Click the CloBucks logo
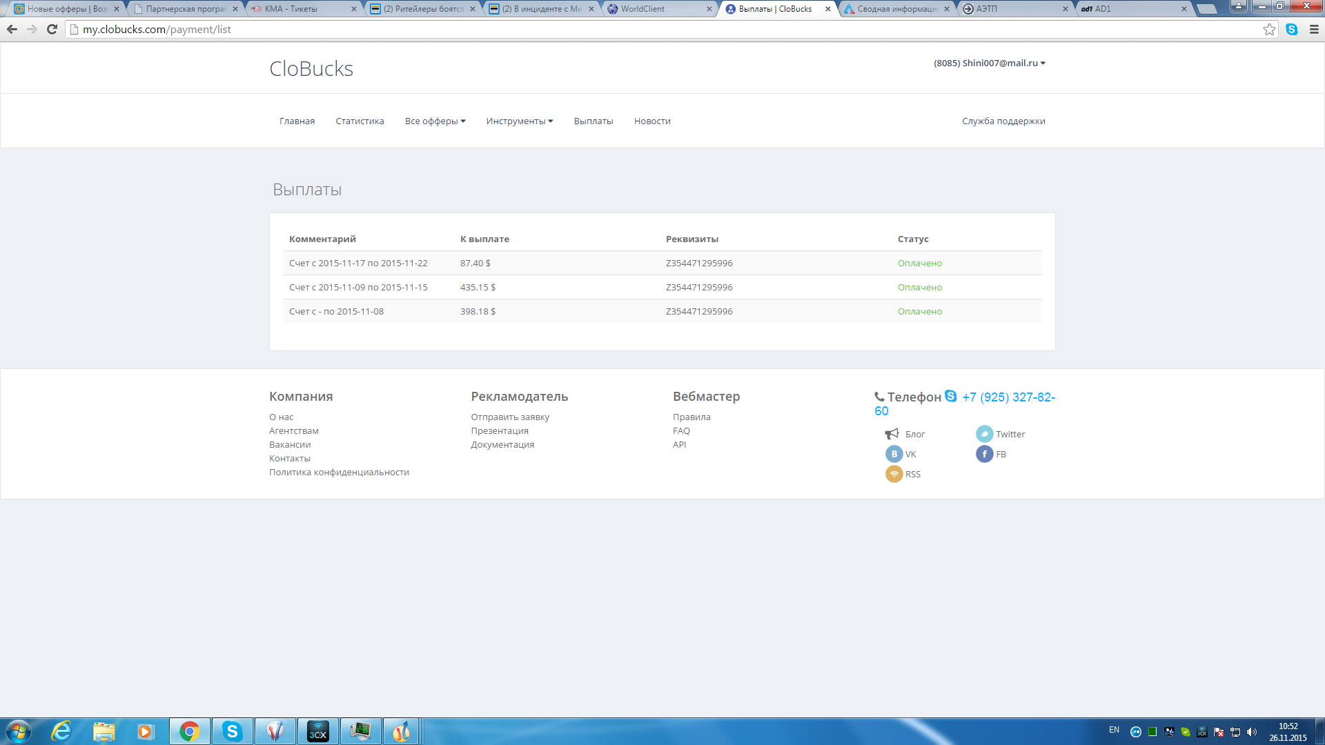Screen dimensions: 1325x745 pos(311,68)
